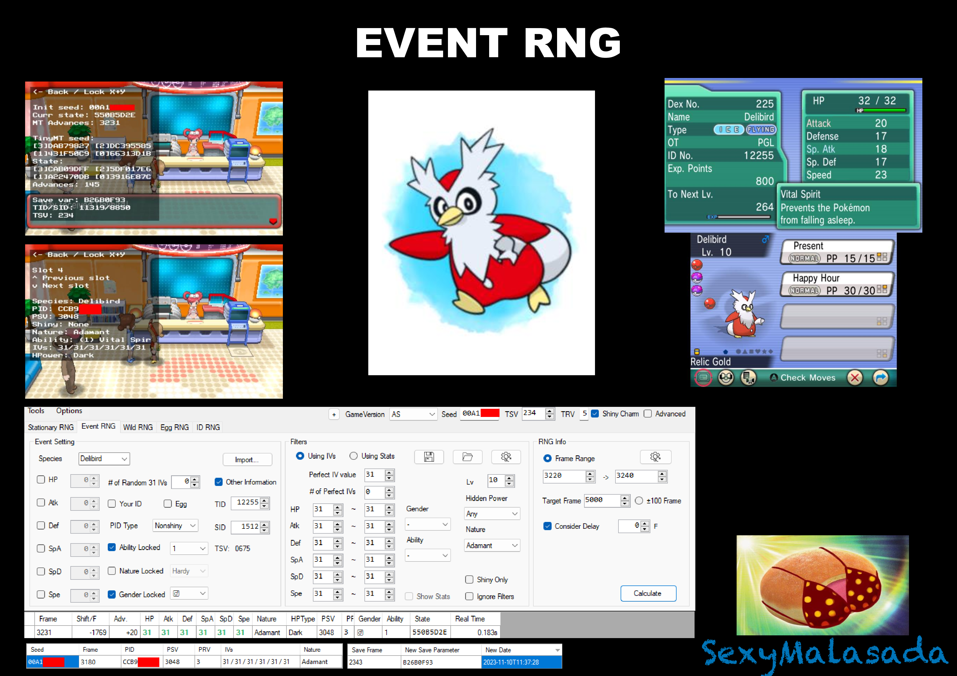Screen dimensions: 957x676
Task: Toggle the Shiny Charm checkbox
Action: click(x=595, y=414)
